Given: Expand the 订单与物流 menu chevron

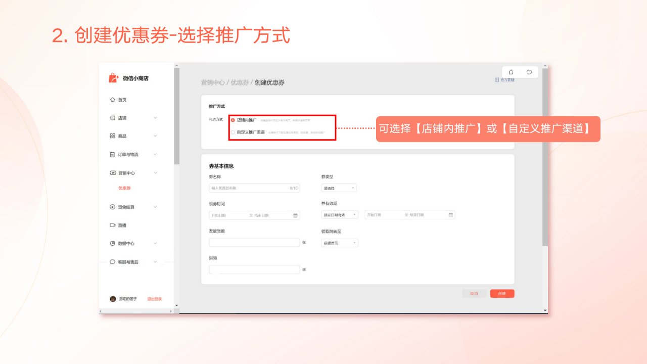Looking at the screenshot, I should point(155,154).
